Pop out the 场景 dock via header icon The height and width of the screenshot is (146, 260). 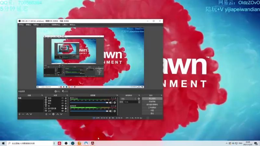[42, 95]
